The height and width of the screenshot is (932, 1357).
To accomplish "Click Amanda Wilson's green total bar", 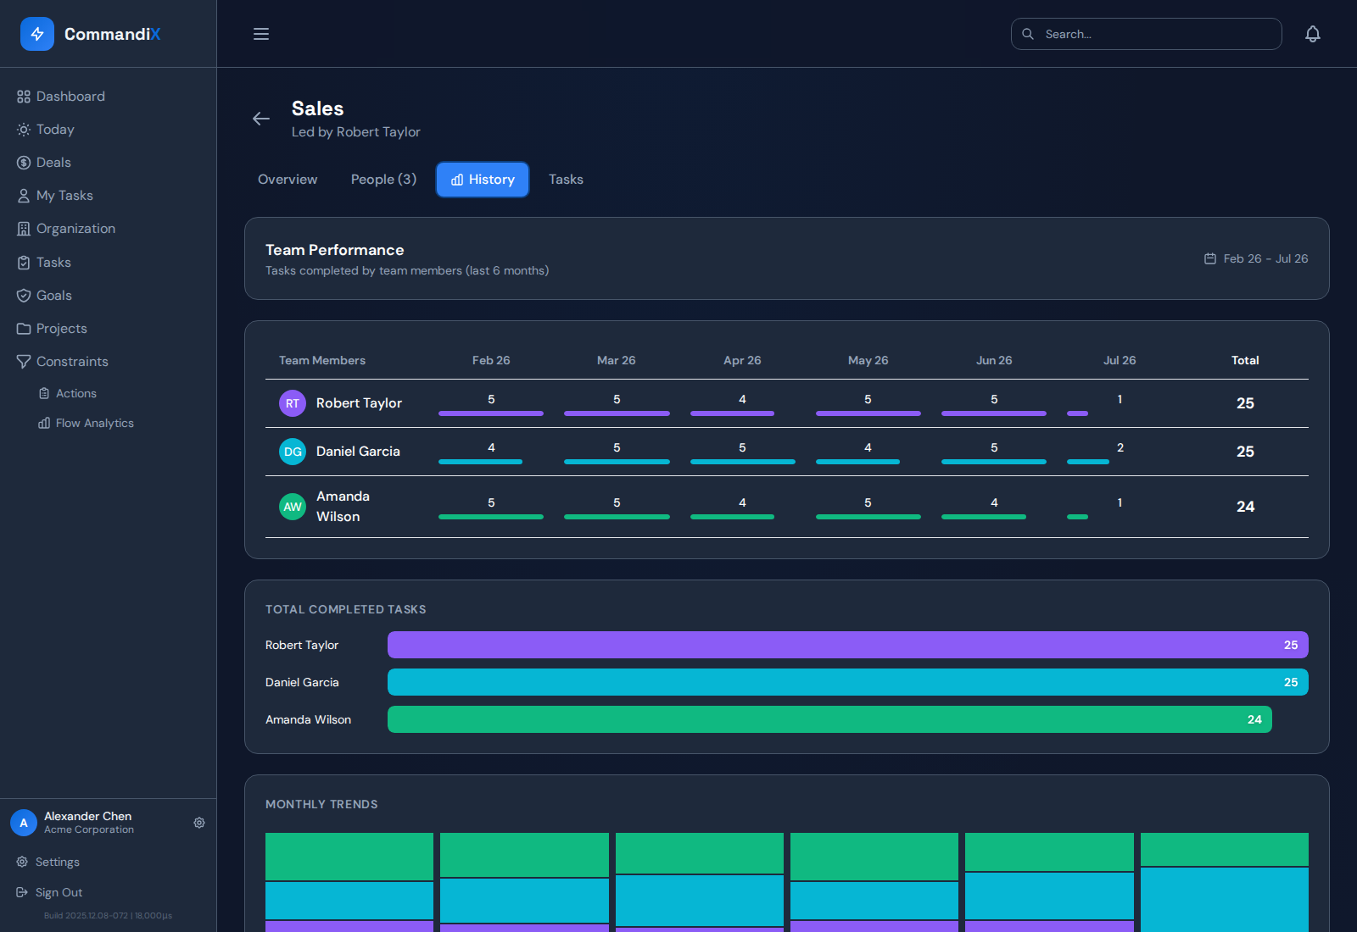I will tap(829, 719).
